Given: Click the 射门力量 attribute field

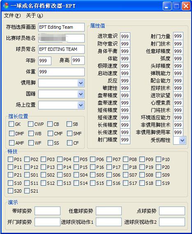Looking at the screenshot, I should pyautogui.click(x=178, y=36).
